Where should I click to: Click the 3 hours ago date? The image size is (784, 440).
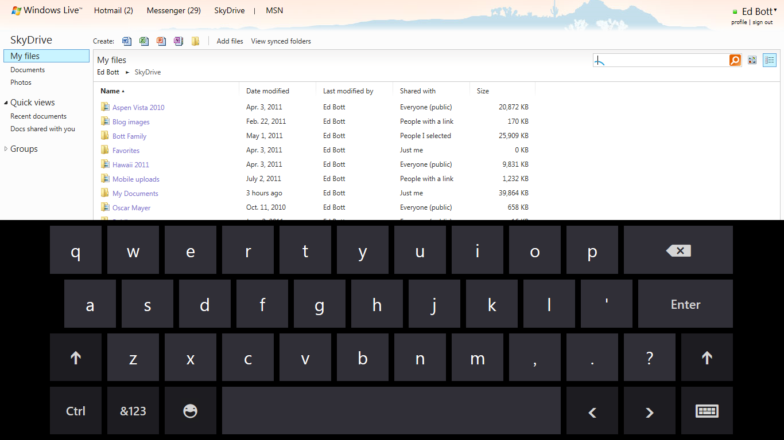pos(264,193)
